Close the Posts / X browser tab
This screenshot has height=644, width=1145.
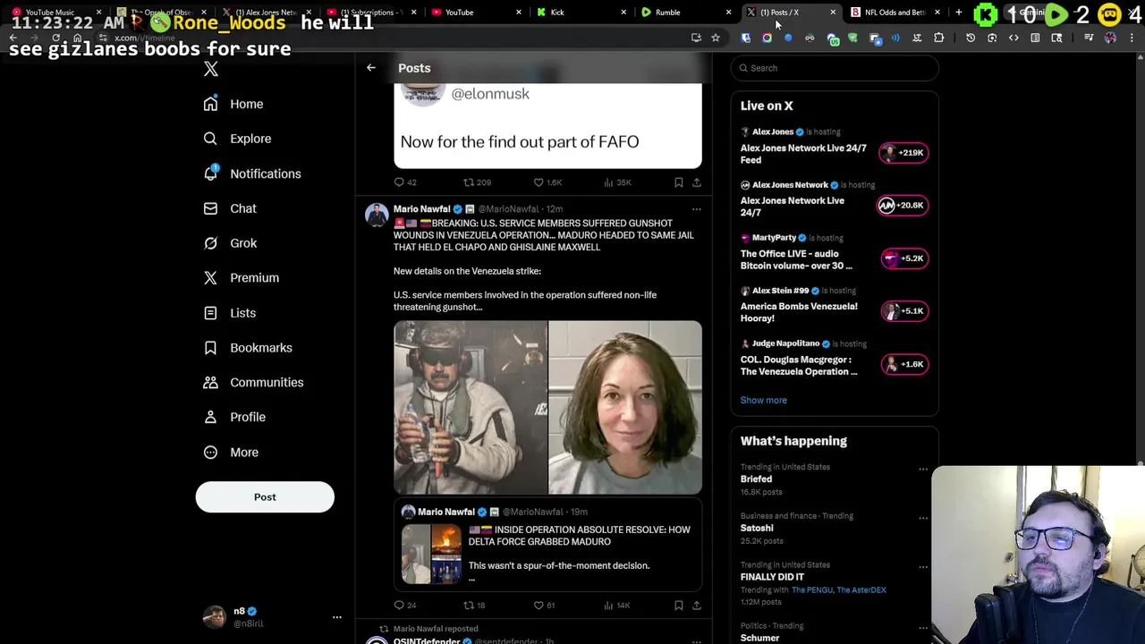click(833, 13)
